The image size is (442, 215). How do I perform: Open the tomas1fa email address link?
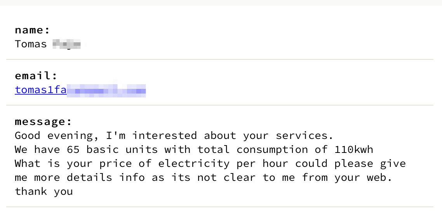point(41,90)
